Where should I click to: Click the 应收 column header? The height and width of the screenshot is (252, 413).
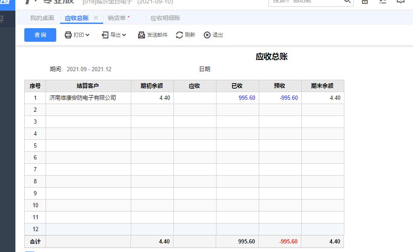195,86
